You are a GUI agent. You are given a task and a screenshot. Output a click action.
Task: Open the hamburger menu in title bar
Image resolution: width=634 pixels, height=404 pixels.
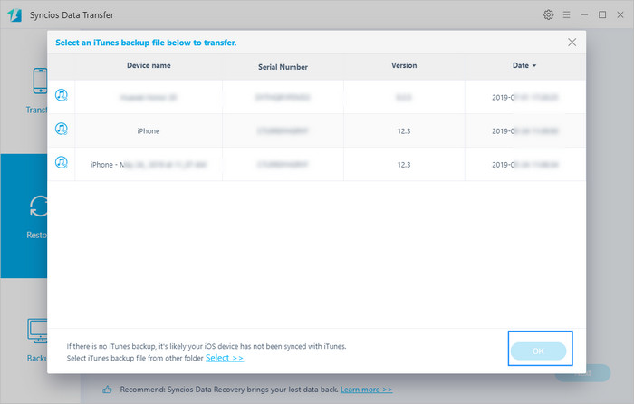click(566, 15)
